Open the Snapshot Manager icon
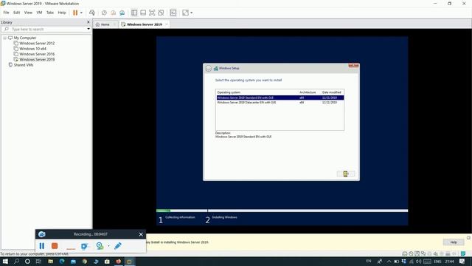The image size is (472, 266). 122,13
